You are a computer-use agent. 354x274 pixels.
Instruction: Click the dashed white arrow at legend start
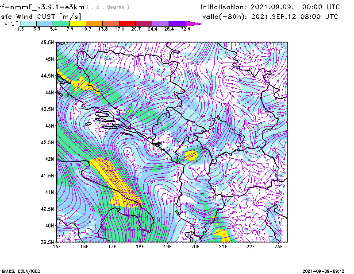tap(12, 23)
